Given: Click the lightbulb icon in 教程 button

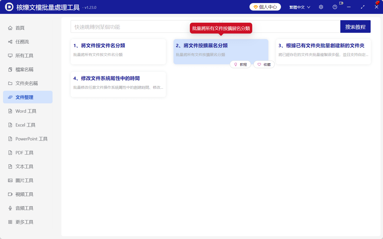Looking at the screenshot, I should tap(236, 65).
